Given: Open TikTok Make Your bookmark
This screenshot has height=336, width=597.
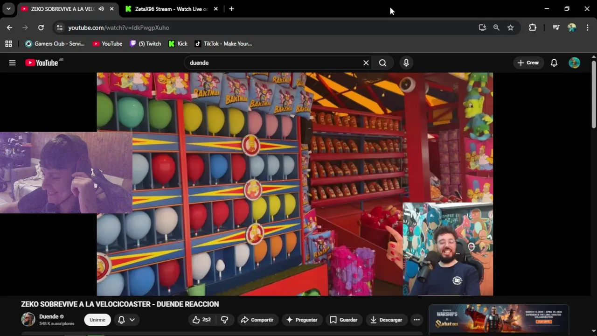Looking at the screenshot, I should coord(223,43).
